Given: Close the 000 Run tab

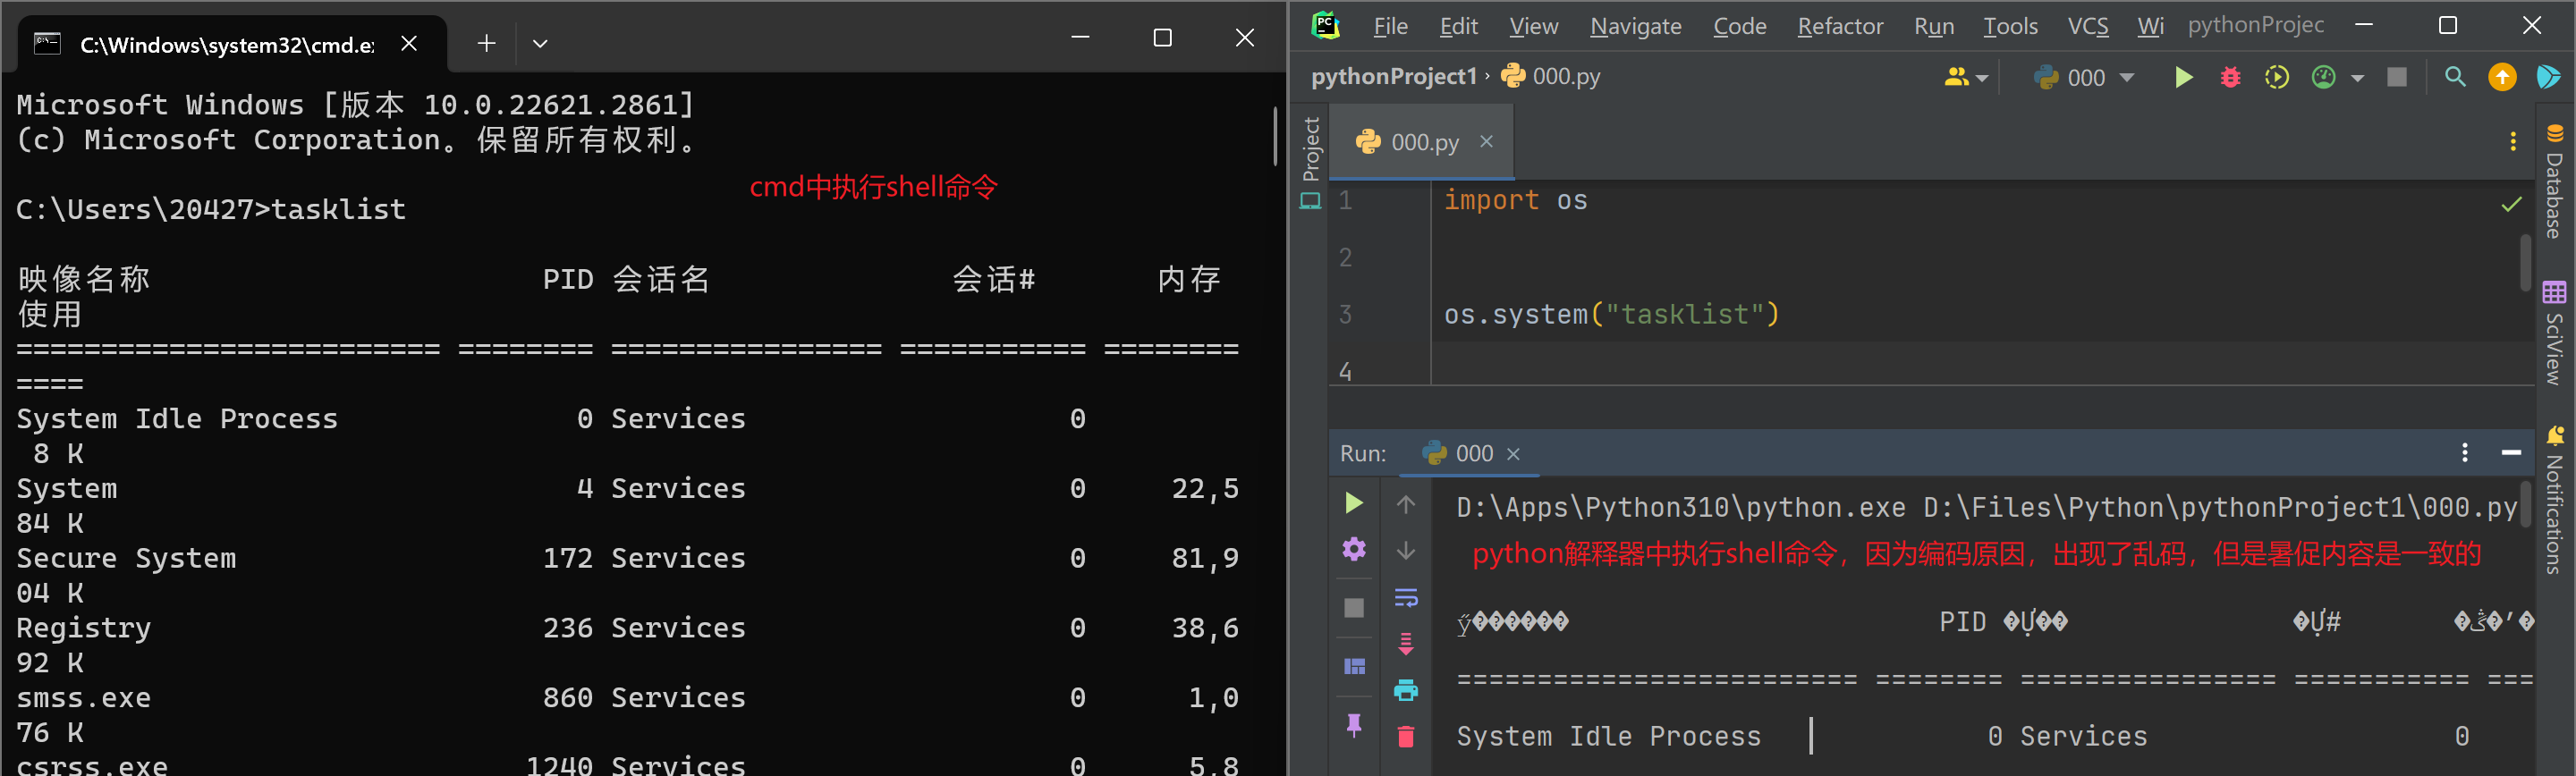Looking at the screenshot, I should click(1513, 454).
